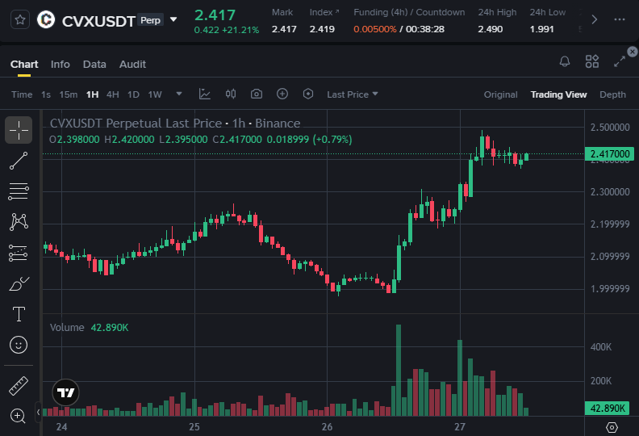The image size is (639, 436).
Task: Open the three-dot more options menu
Action: point(620,19)
